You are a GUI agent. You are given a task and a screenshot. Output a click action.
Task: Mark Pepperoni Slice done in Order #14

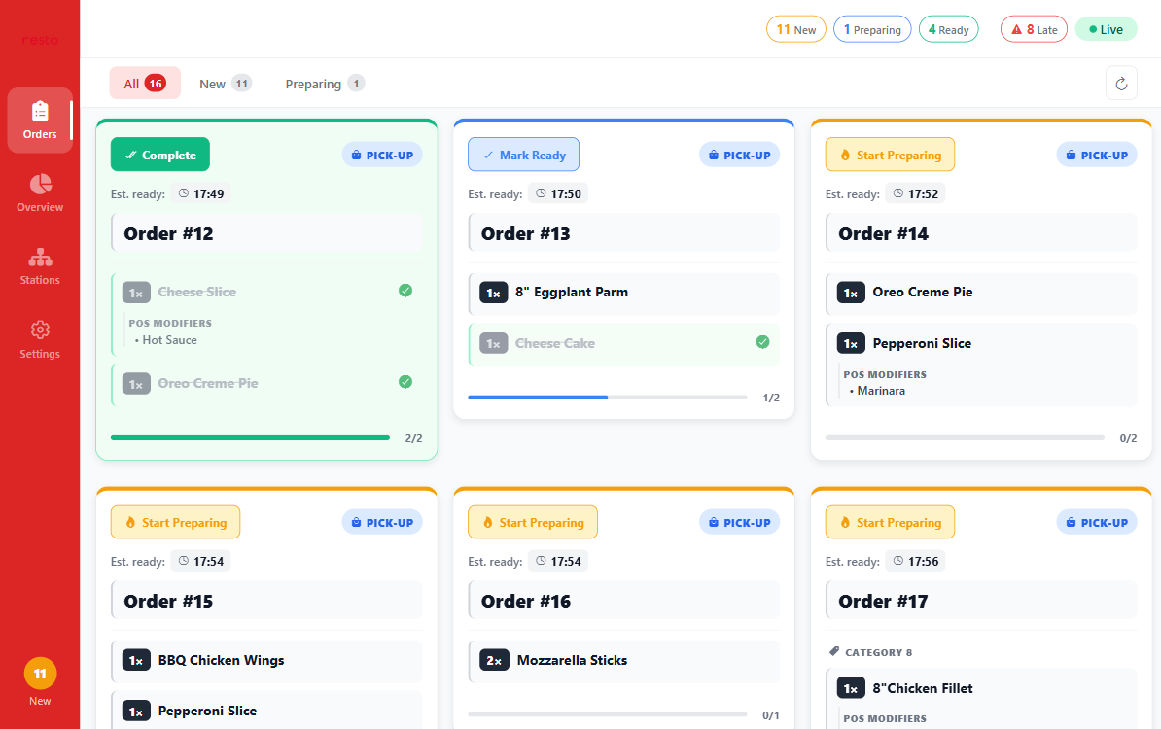click(981, 364)
